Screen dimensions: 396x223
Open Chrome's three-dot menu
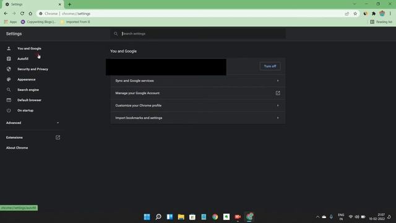(390, 14)
